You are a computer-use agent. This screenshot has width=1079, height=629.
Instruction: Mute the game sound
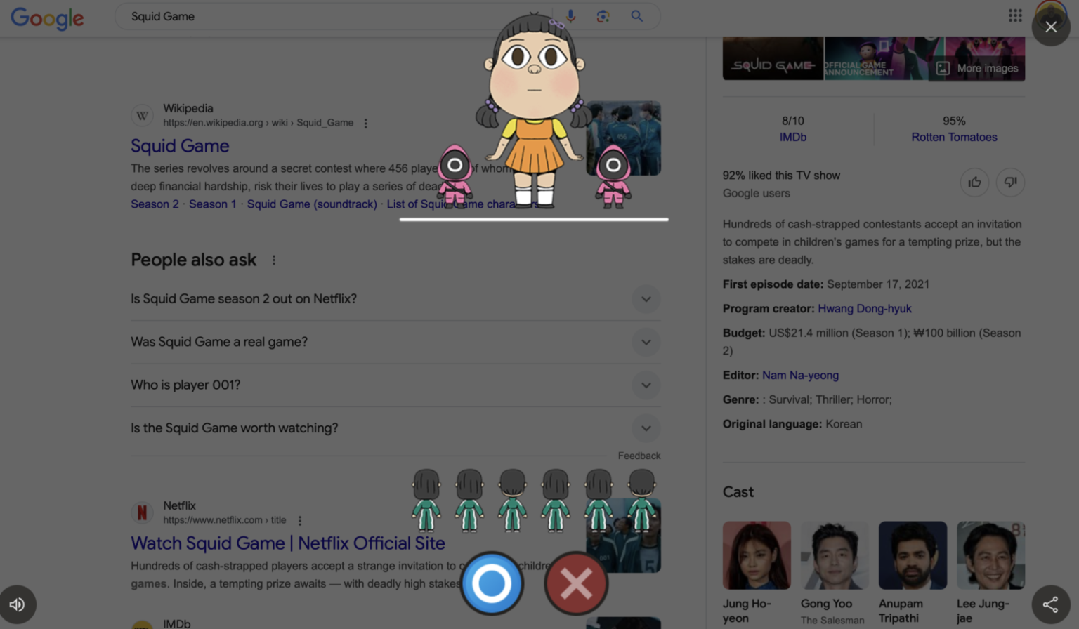pyautogui.click(x=17, y=604)
